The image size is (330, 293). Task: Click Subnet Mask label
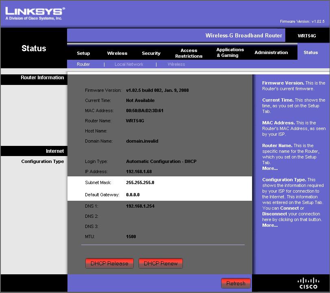[98, 182]
